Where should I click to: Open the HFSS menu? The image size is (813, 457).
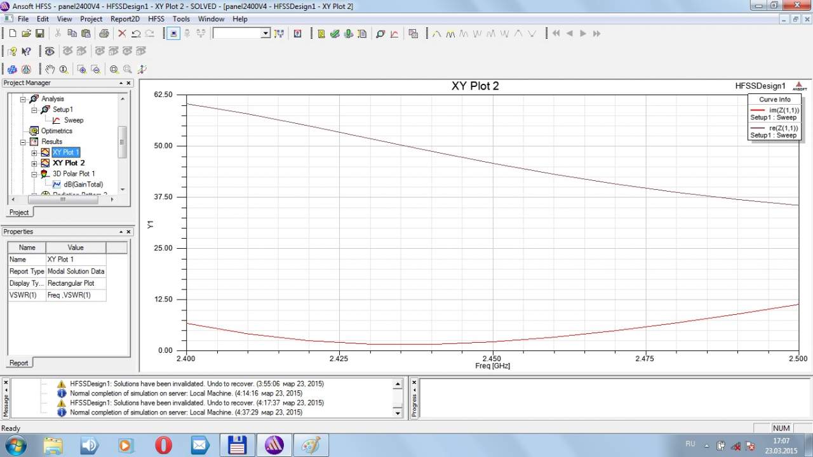coord(156,19)
